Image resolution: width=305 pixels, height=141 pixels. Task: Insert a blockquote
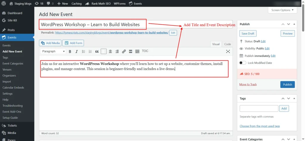click(x=97, y=51)
